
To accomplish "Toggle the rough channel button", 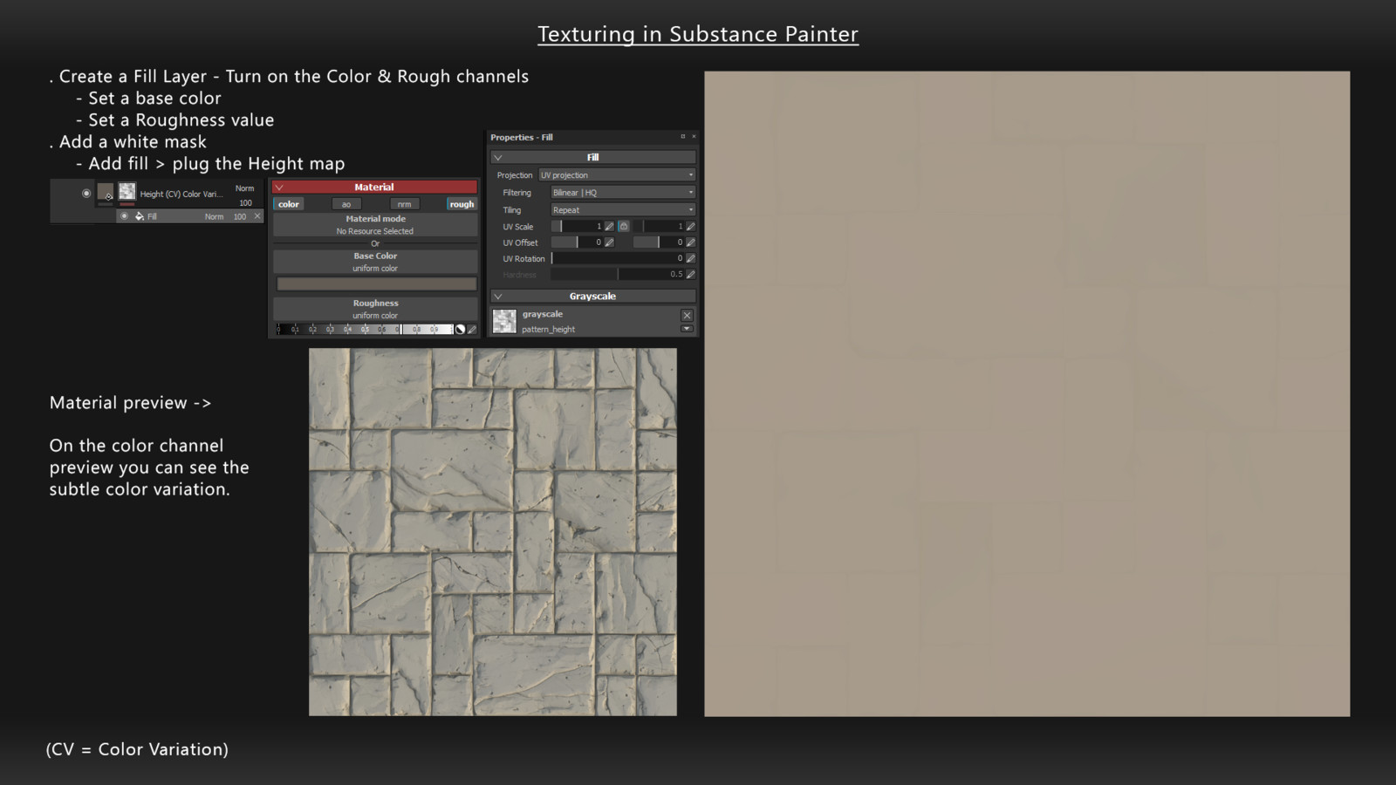I will pos(462,204).
